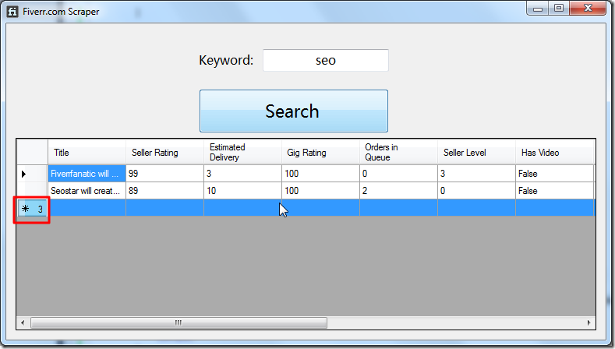
Task: Focus the Keyword input field
Action: 326,61
